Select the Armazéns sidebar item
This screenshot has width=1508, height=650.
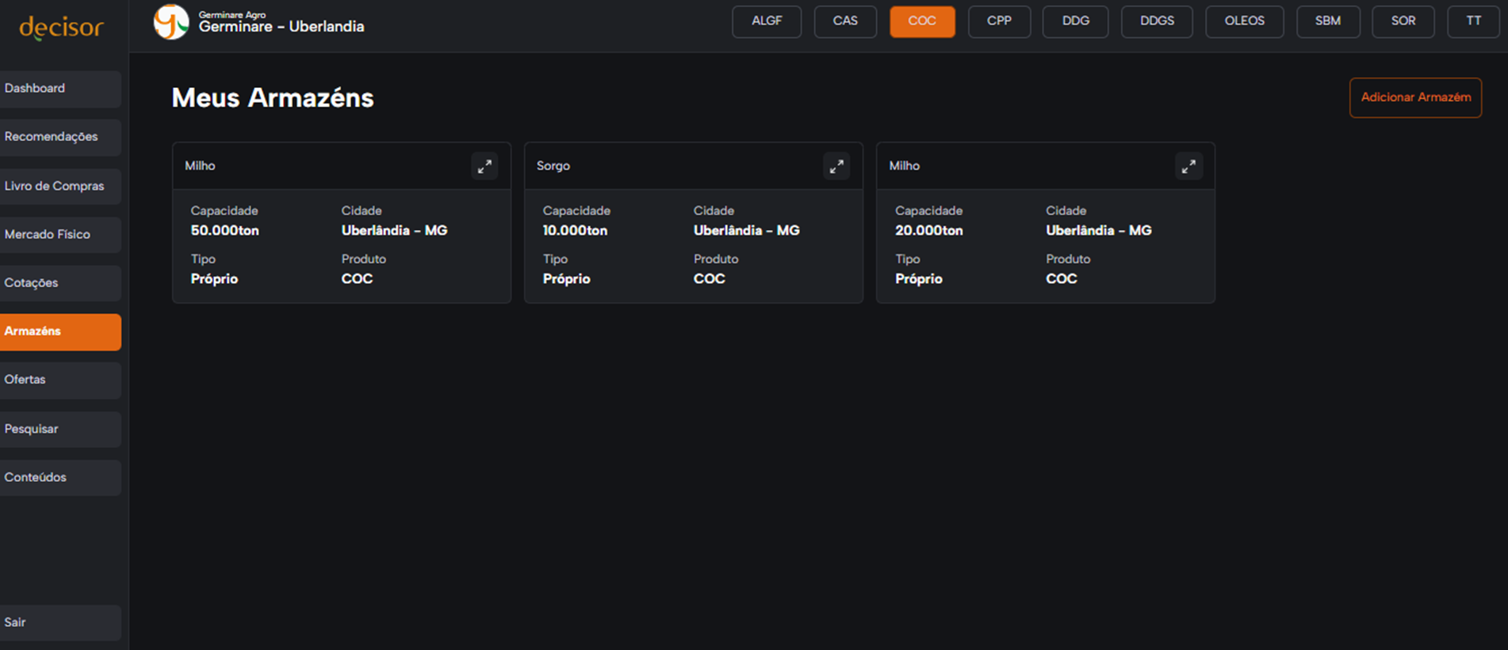(x=60, y=331)
